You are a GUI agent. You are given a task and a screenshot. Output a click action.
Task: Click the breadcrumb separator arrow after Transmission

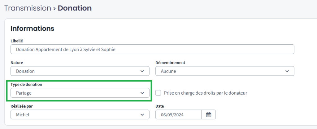[x=54, y=8]
